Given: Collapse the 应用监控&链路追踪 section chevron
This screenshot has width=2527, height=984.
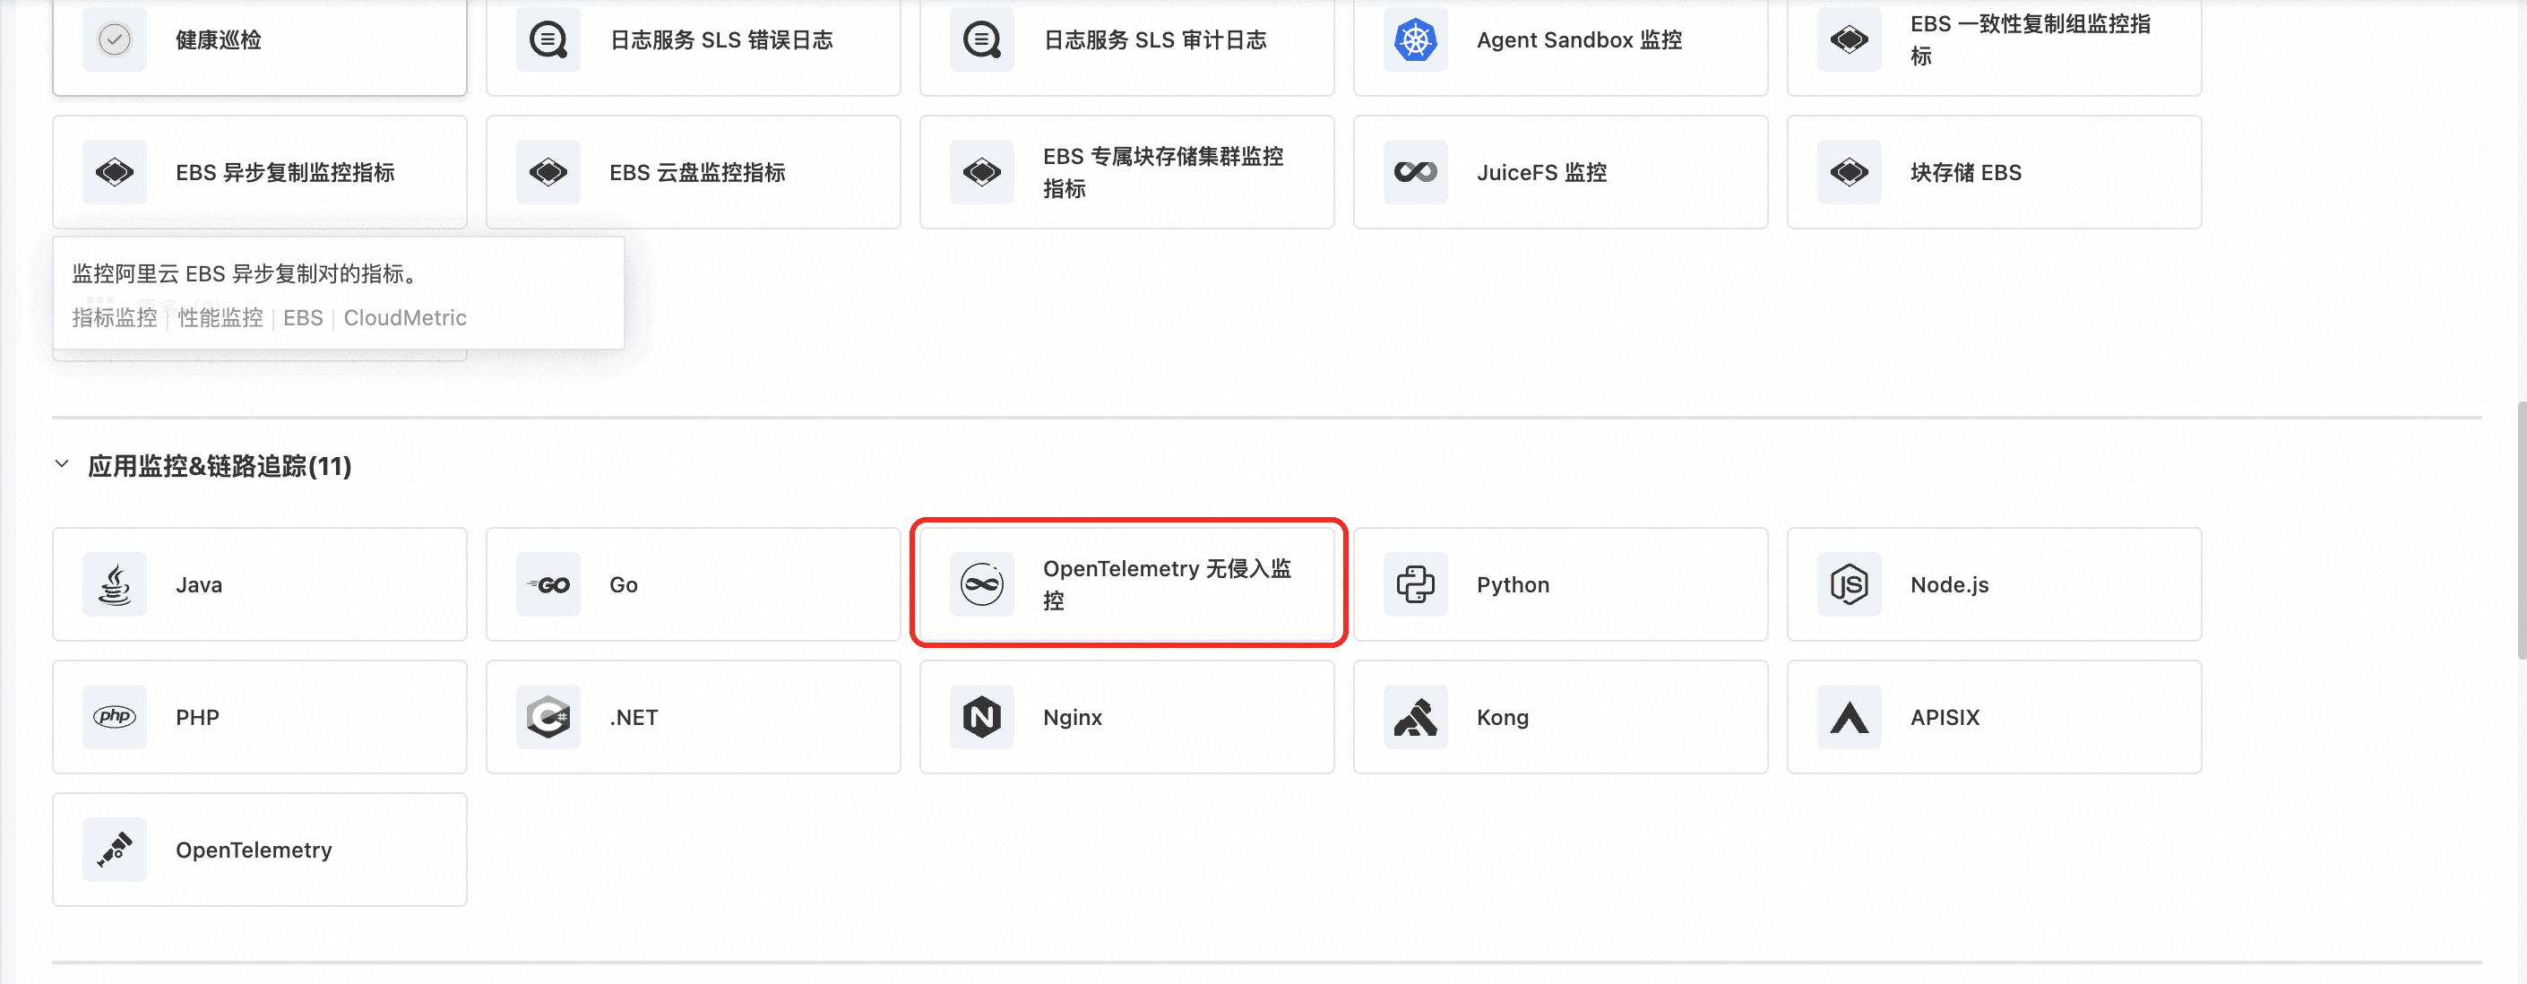Looking at the screenshot, I should pos(62,464).
